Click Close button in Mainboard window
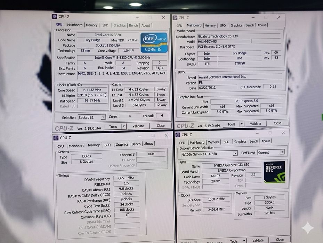Viewport: 323px width, 243px height. [277, 123]
